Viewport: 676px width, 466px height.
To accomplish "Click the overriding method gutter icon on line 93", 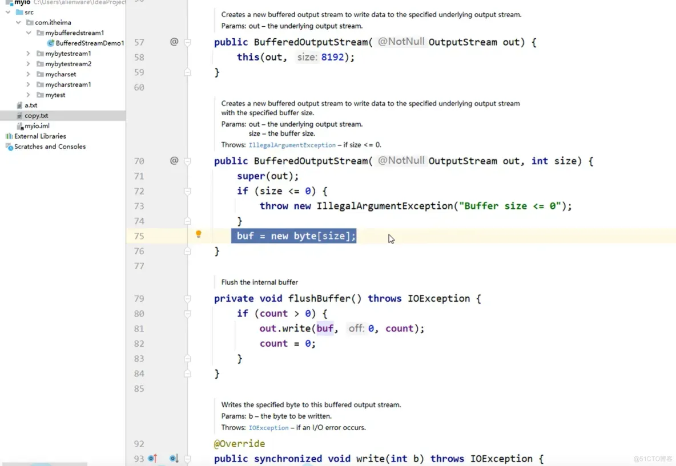I will tap(152, 458).
